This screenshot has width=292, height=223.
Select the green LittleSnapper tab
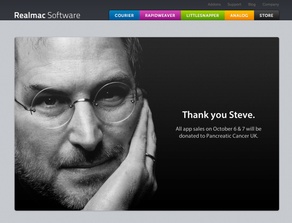pyautogui.click(x=202, y=16)
